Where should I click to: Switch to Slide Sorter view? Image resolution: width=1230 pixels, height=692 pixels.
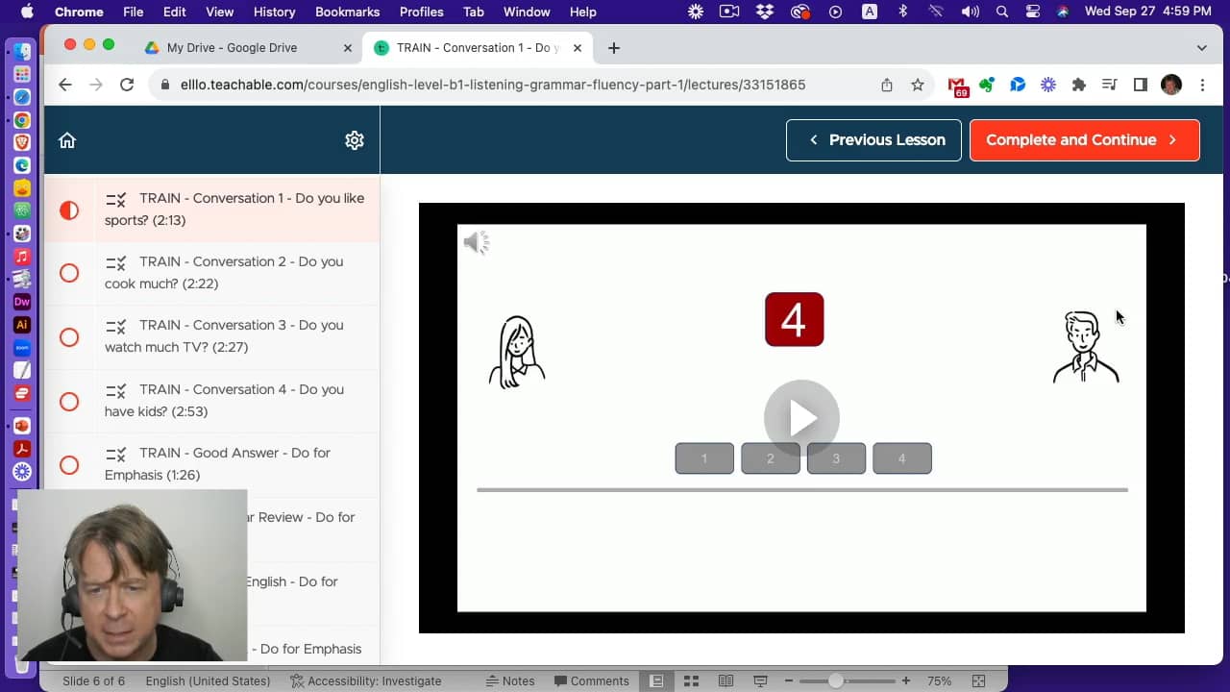[x=691, y=680]
